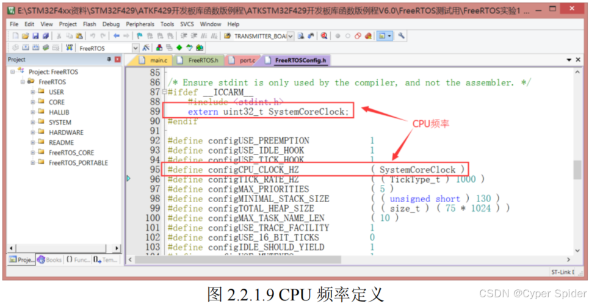This screenshot has height=304, width=589.
Task: Open the SVCS menu
Action: point(187,24)
